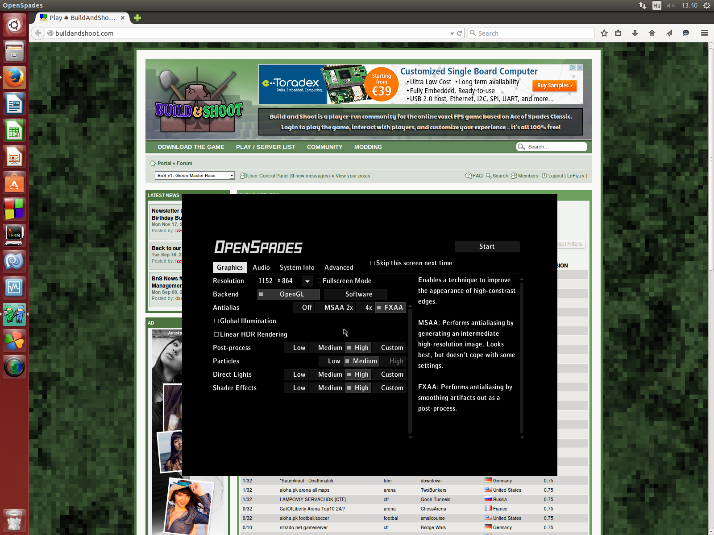
Task: Expand the Resolution dropdown arrow
Action: [307, 281]
